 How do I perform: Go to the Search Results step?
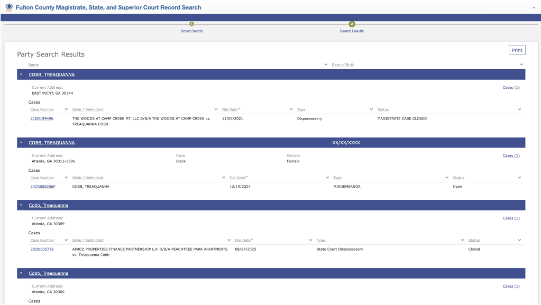coord(352,31)
